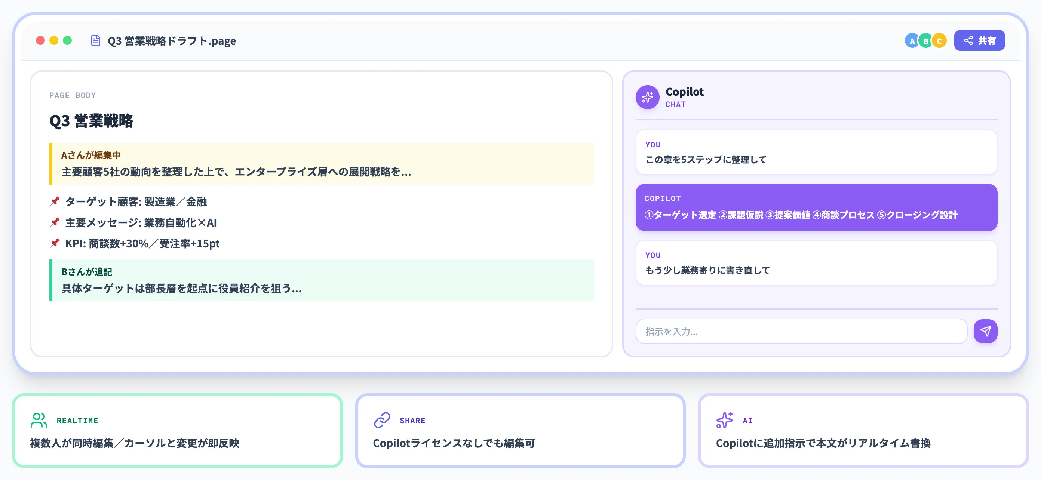
Task: Click pin icon beside 主要メッセージ
Action: pos(55,222)
